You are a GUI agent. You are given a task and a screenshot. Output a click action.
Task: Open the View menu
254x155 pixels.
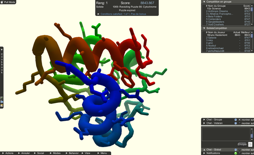pos(86,153)
